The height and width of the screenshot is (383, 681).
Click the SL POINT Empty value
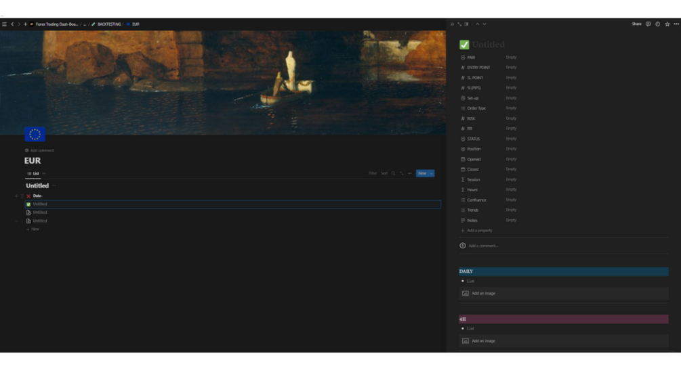[x=511, y=78]
